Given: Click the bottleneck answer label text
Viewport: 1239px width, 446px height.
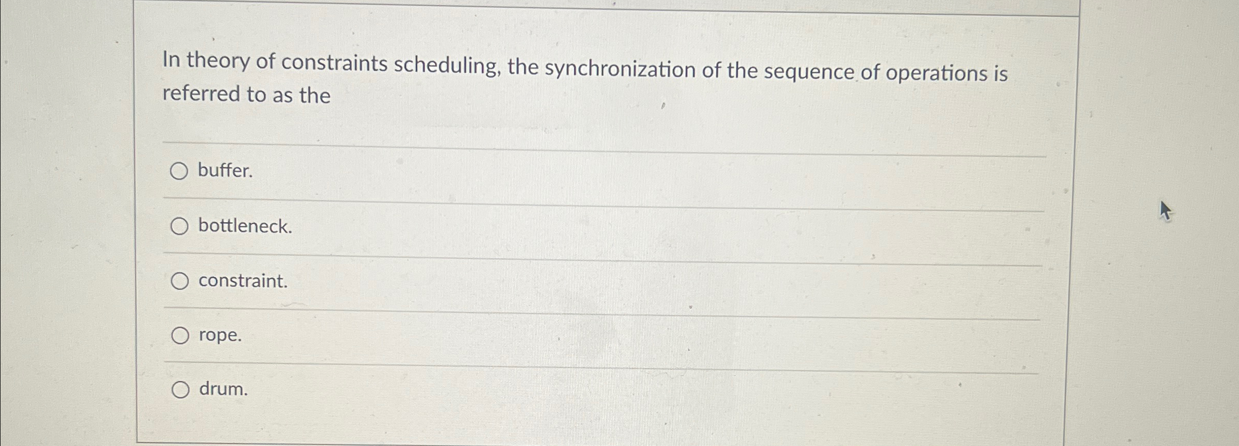Looking at the screenshot, I should point(246,226).
